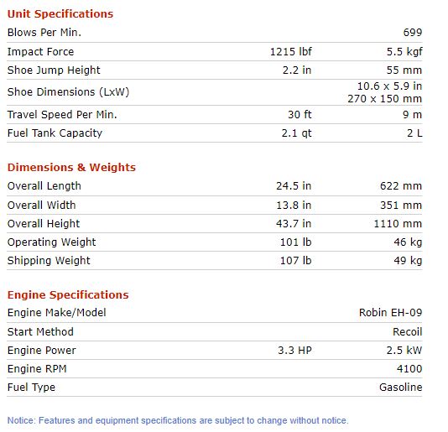Click the 270 x 150 mm dimension value

point(384,99)
